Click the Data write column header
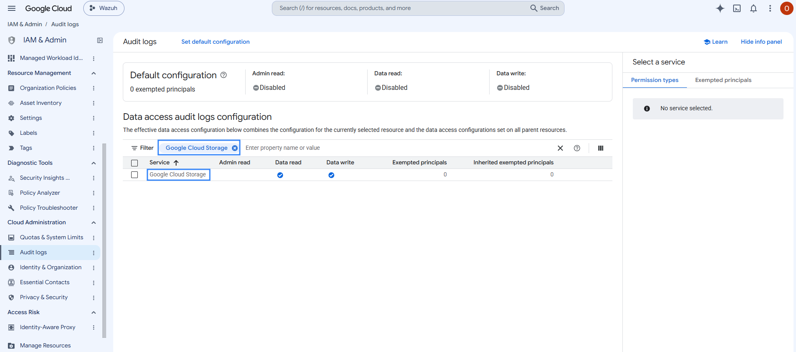Screen dimensions: 796x352 coord(340,162)
